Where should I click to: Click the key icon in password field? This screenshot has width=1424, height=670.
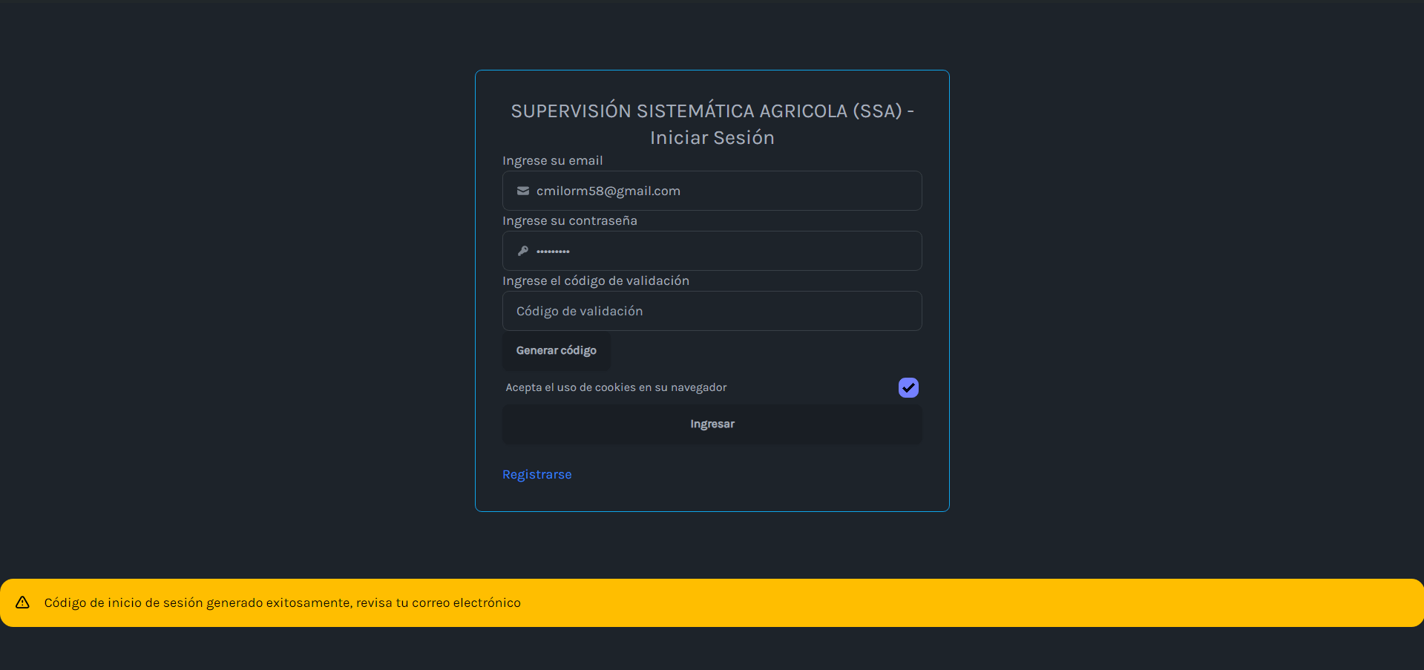(523, 251)
